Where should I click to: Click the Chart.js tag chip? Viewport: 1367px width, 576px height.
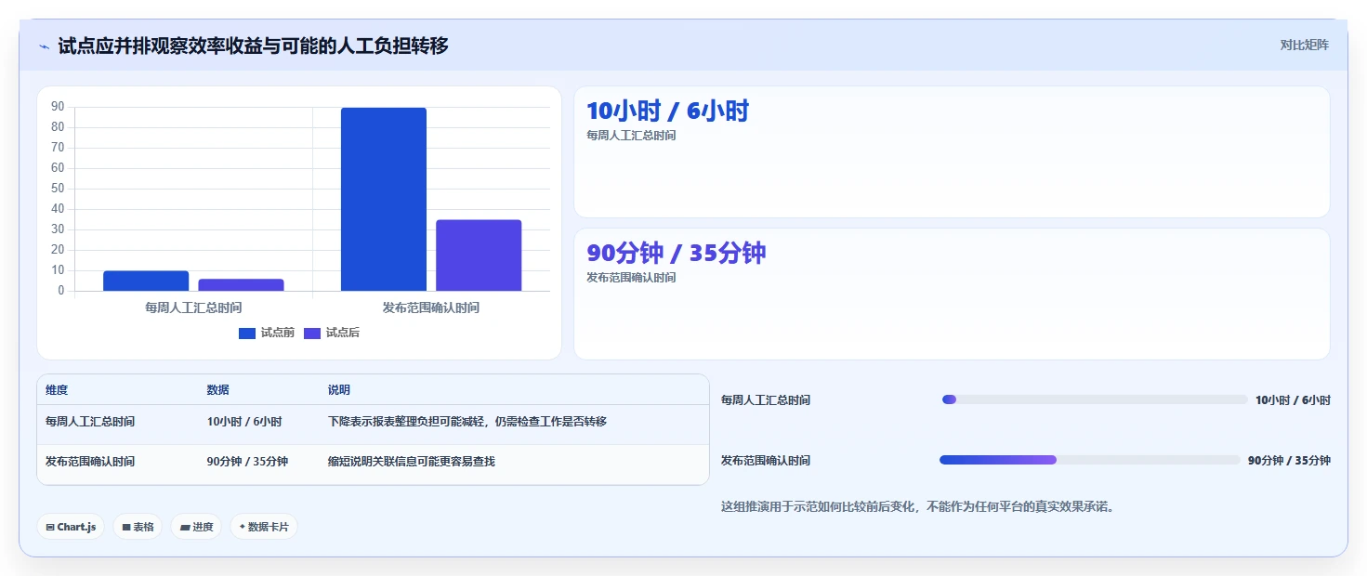pyautogui.click(x=72, y=527)
